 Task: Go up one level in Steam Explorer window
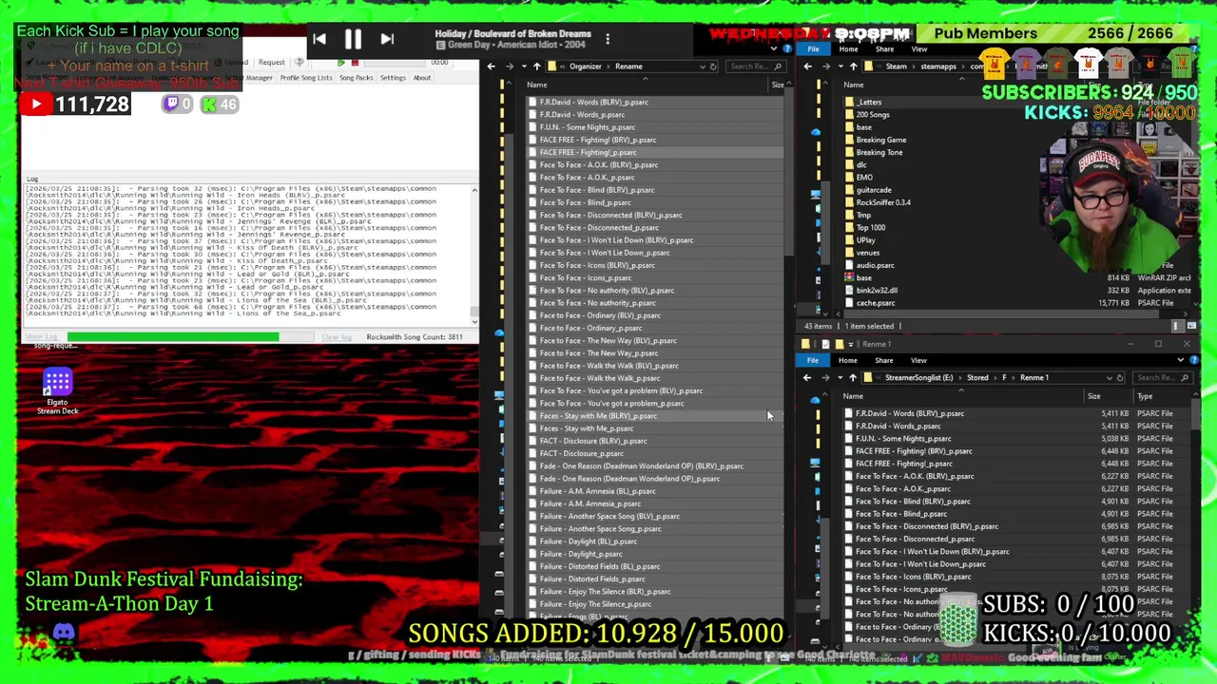[x=853, y=66]
